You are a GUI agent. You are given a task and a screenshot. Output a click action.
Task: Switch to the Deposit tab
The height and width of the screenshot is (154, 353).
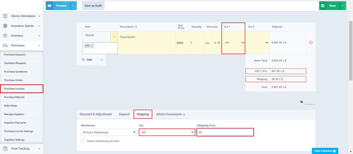click(124, 114)
